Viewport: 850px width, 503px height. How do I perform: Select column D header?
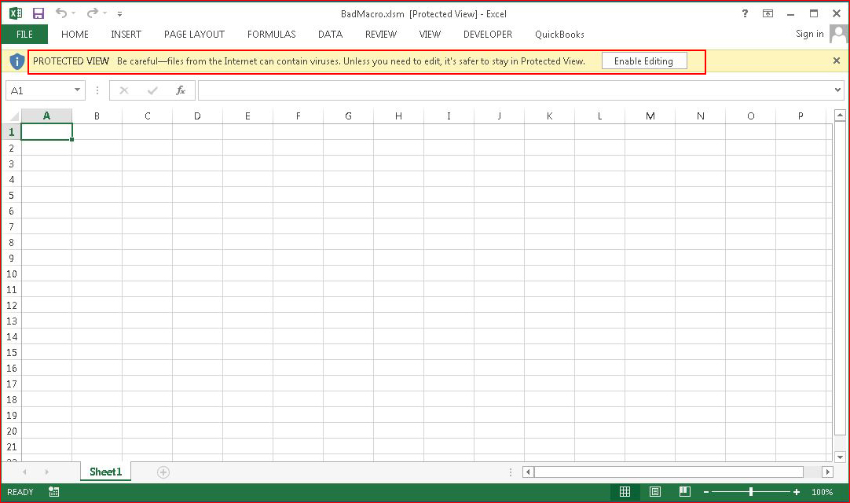point(197,116)
